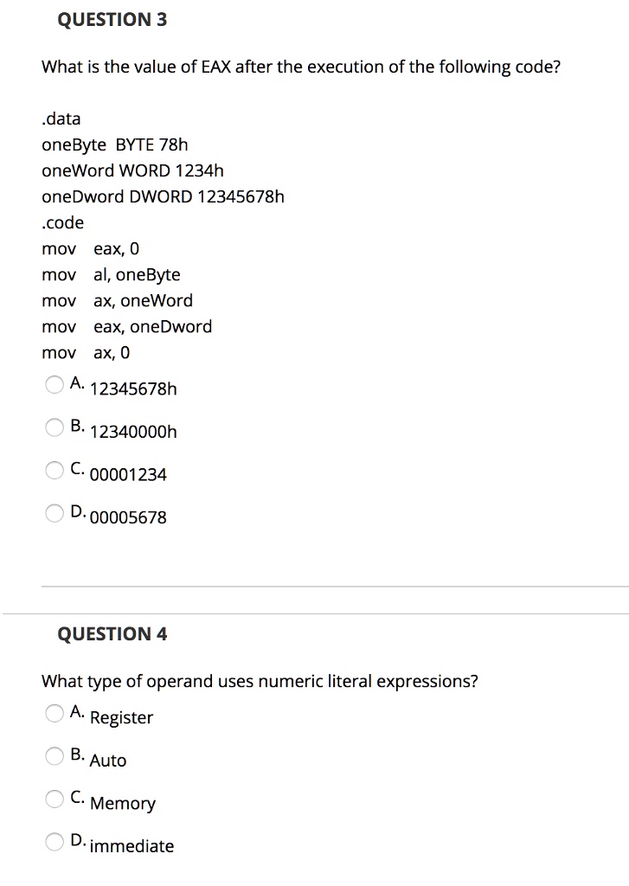Choose Auto radio button
Screen dimensions: 629x886
[55, 756]
